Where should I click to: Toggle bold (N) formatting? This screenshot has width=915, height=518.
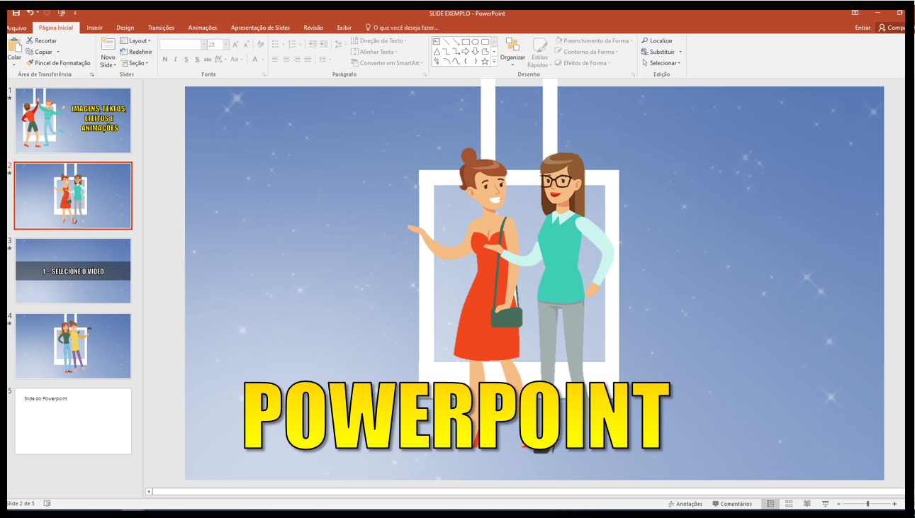[x=165, y=60]
